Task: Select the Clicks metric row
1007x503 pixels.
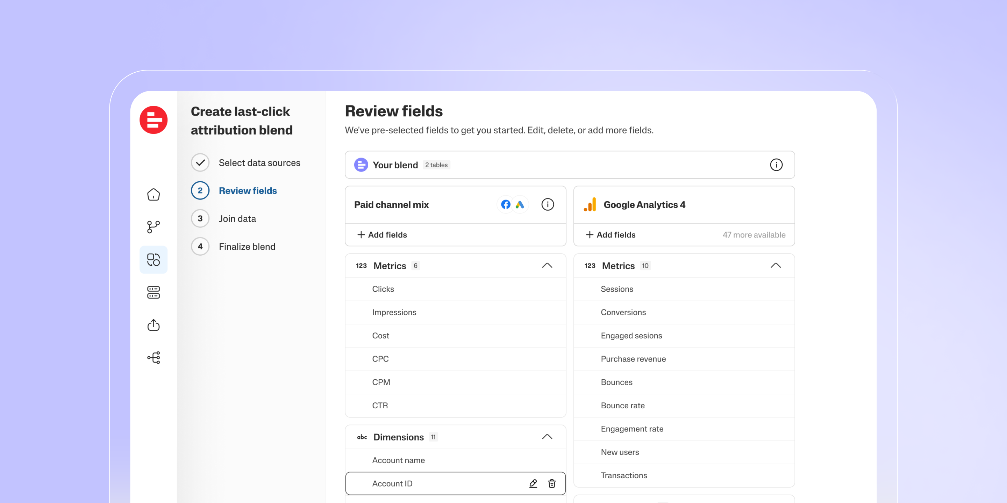Action: pyautogui.click(x=383, y=289)
